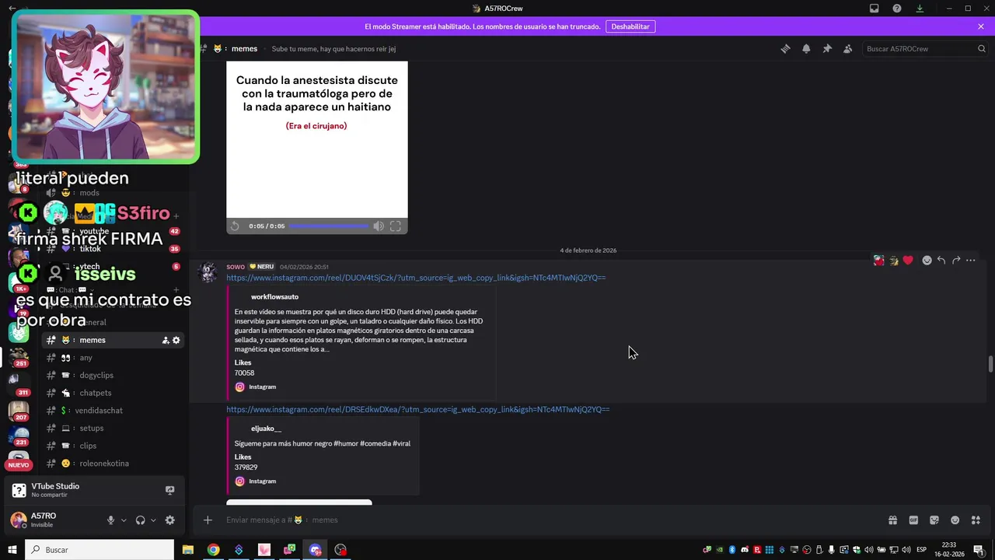Deafen with headphones icon
This screenshot has height=560, width=995.
141,520
